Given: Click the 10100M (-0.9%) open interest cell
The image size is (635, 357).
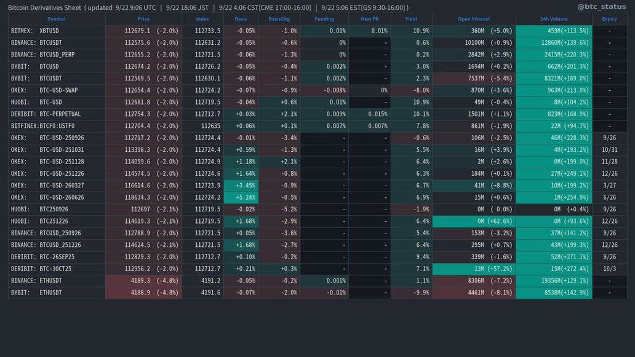Looking at the screenshot, I should tap(474, 42).
